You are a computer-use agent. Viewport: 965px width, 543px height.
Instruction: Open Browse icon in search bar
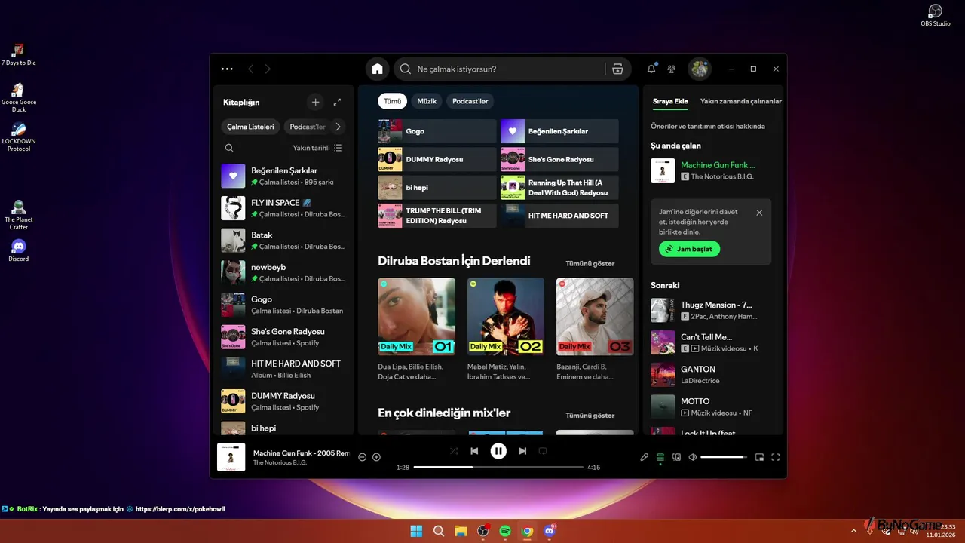tap(617, 69)
